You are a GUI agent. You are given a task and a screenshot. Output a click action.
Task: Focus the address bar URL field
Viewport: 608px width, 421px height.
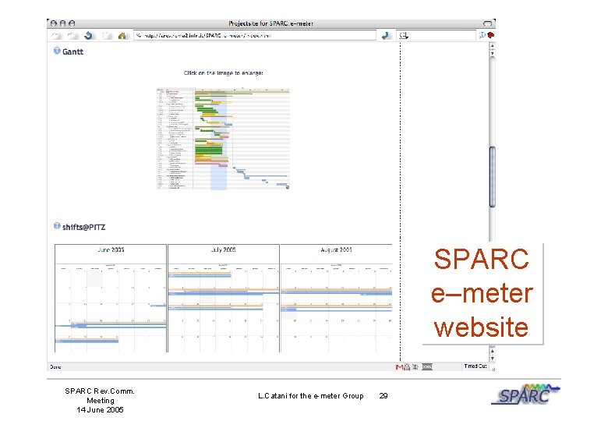(x=255, y=35)
